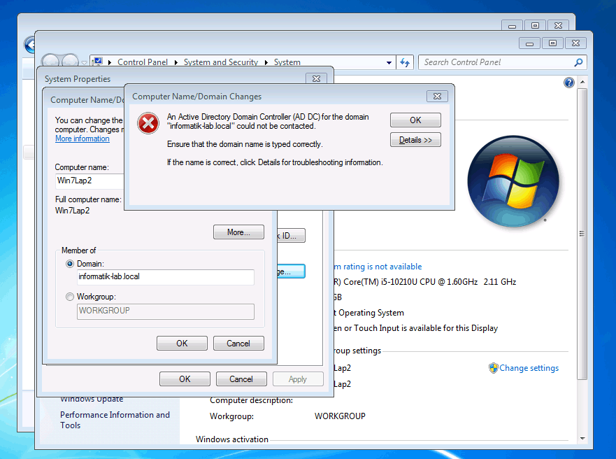Click the vertical scrollbar thumb
Image resolution: width=616 pixels, height=459 pixels.
582,234
